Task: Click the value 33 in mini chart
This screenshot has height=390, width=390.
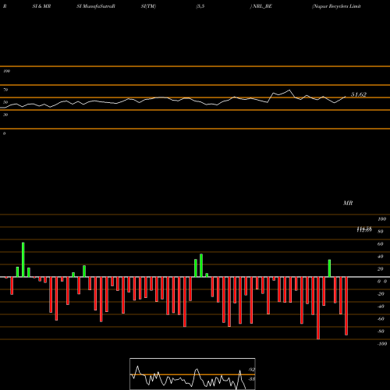Action: point(251,379)
